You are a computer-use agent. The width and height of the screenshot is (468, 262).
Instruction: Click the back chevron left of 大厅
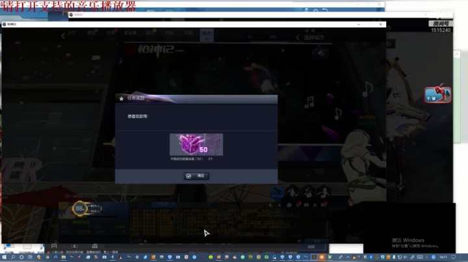click(63, 36)
